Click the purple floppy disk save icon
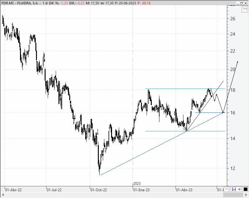The image size is (249, 198). click(234, 189)
